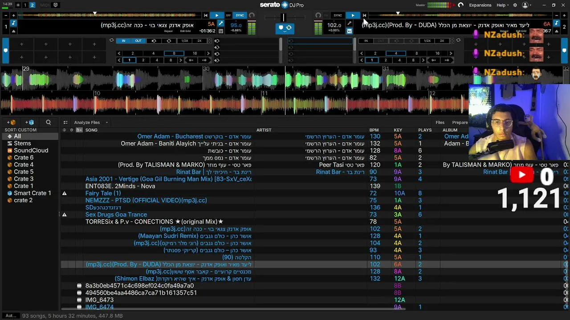Viewport: 570px width, 320px height.
Task: Jump to previous track on deck 1
Action: point(206,15)
